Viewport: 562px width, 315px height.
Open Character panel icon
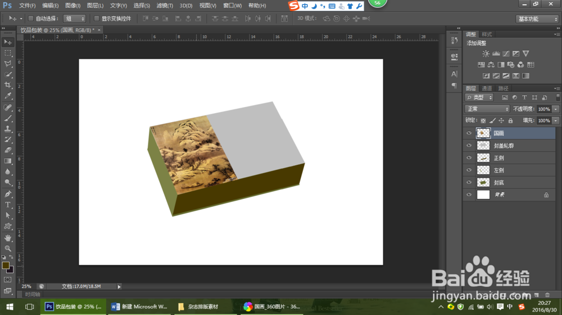tap(454, 74)
